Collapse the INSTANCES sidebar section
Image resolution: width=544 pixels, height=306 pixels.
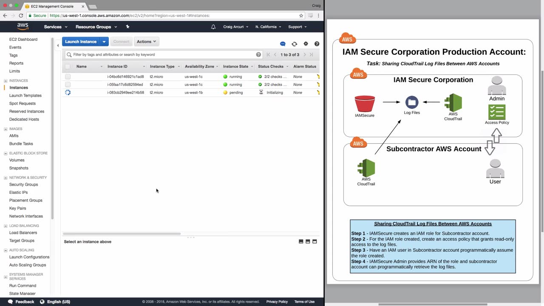6,81
